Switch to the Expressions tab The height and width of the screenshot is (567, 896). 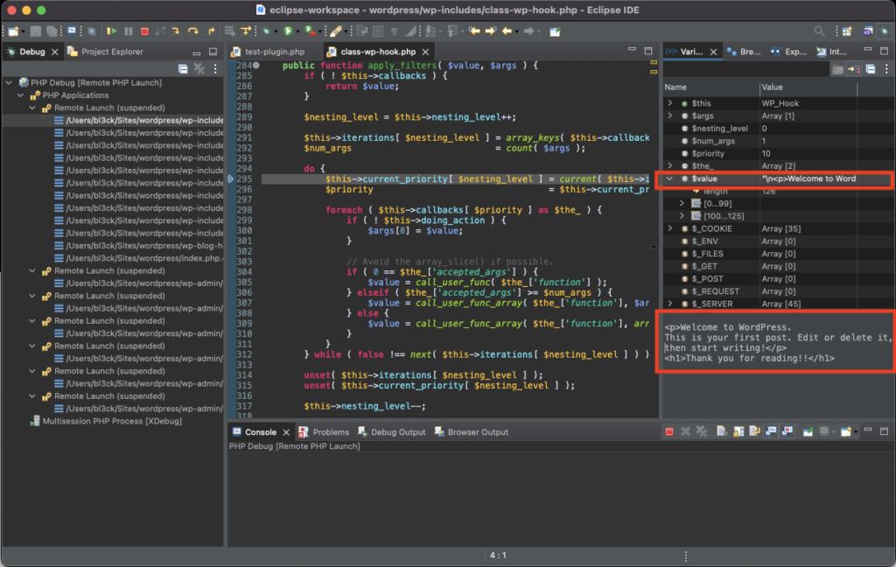[789, 52]
